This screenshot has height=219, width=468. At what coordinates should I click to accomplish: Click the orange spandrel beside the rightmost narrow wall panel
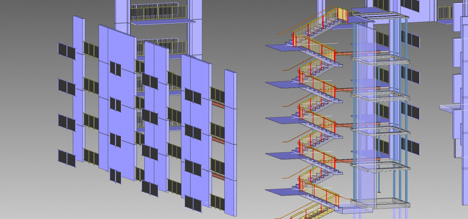(218, 105)
